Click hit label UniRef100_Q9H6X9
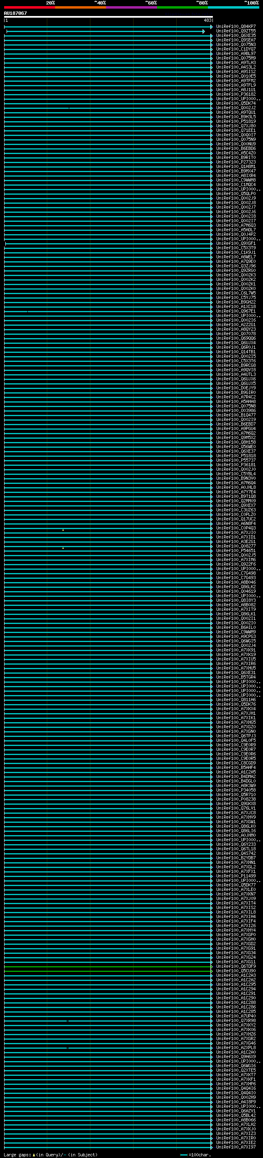The image size is (263, 1158). 236,1057
